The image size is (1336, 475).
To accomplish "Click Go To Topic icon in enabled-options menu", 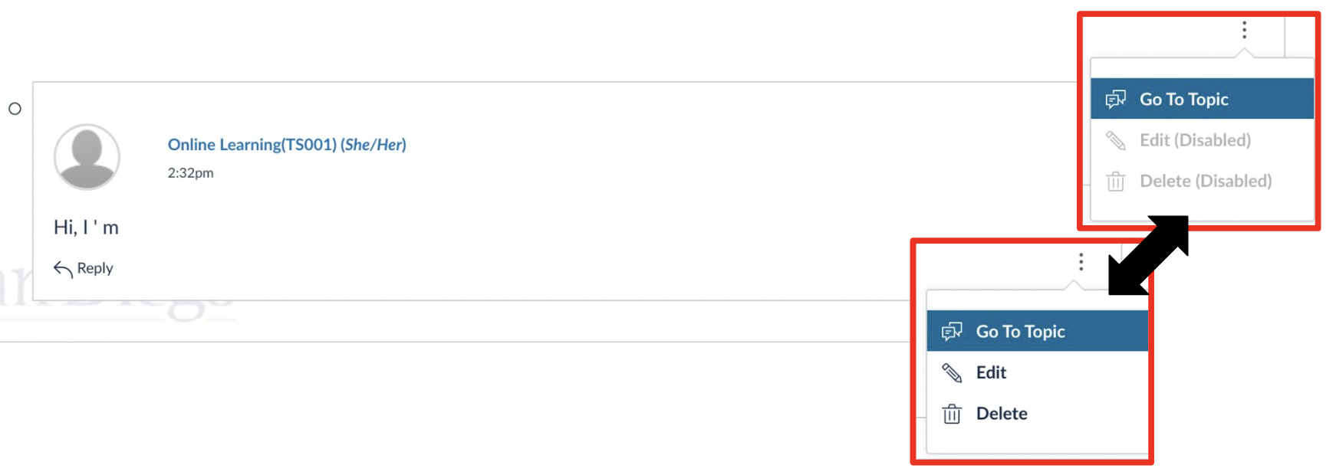I will [952, 332].
